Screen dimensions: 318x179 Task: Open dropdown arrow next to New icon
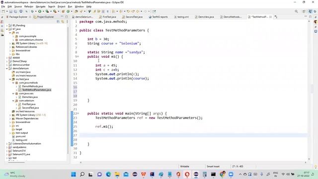(6, 11)
